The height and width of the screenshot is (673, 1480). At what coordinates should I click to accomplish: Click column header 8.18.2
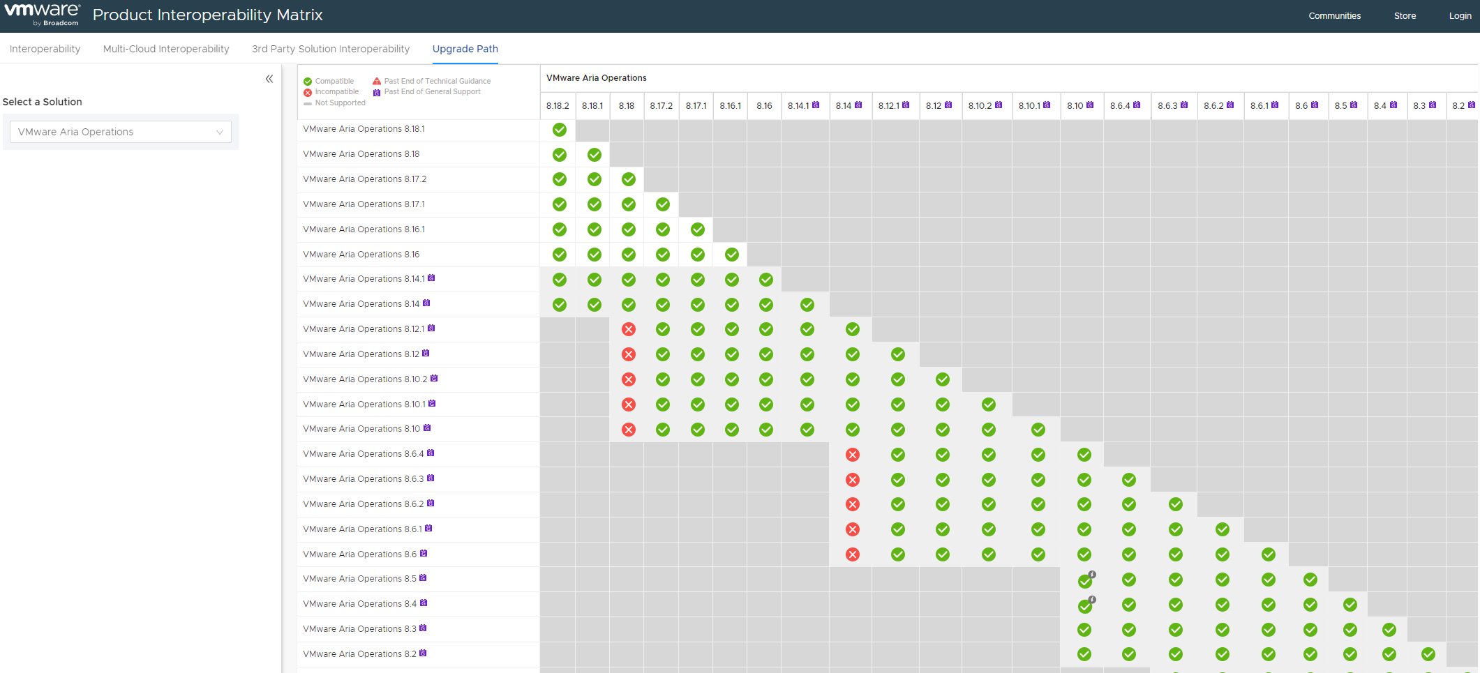pyautogui.click(x=558, y=106)
